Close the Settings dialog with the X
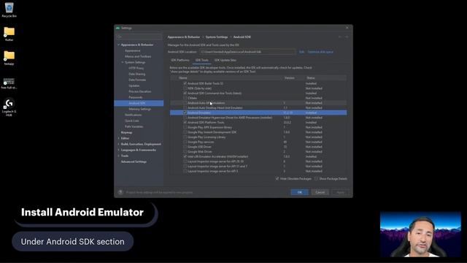 [x=347, y=28]
